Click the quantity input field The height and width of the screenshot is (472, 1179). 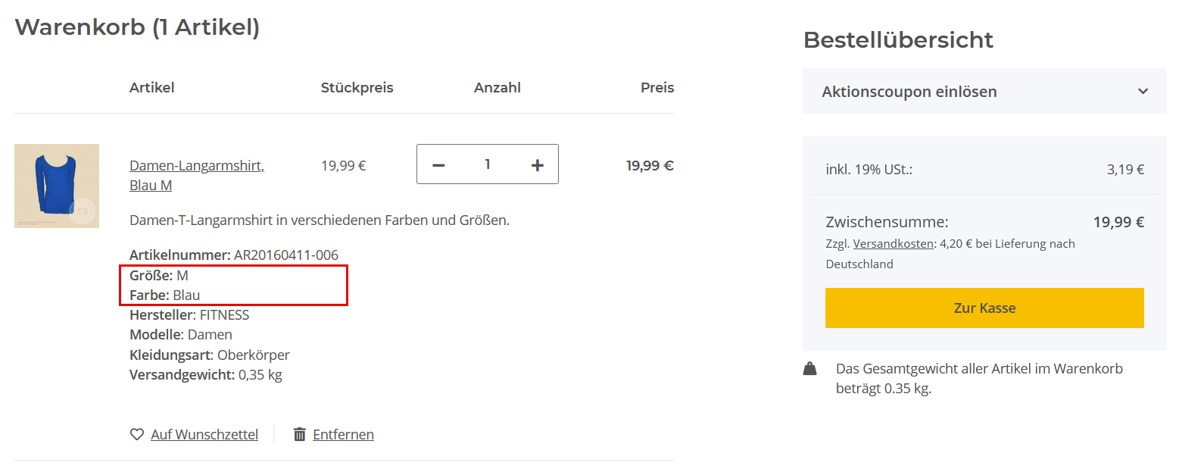click(488, 164)
